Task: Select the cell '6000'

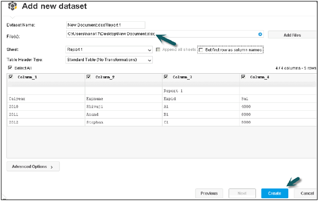Action: point(278,115)
